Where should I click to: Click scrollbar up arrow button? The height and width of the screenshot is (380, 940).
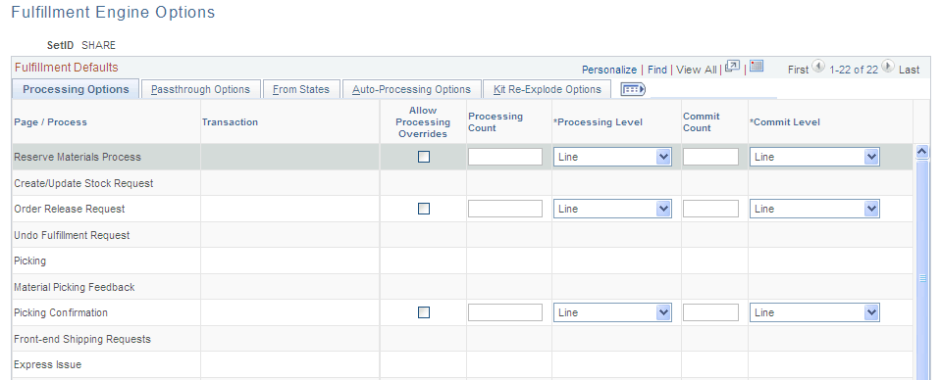(922, 152)
